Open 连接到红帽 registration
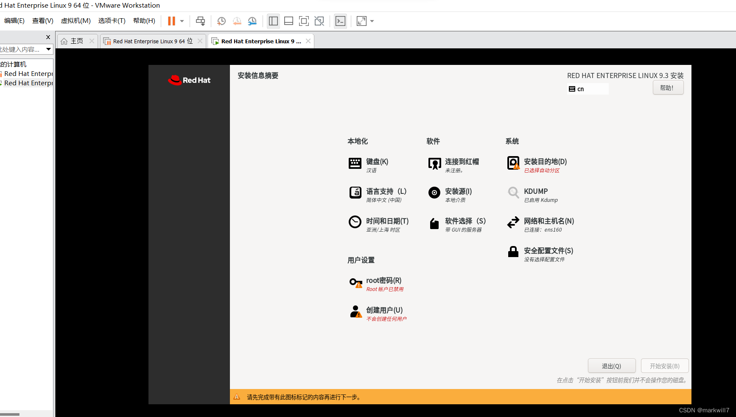This screenshot has width=736, height=417. click(453, 165)
